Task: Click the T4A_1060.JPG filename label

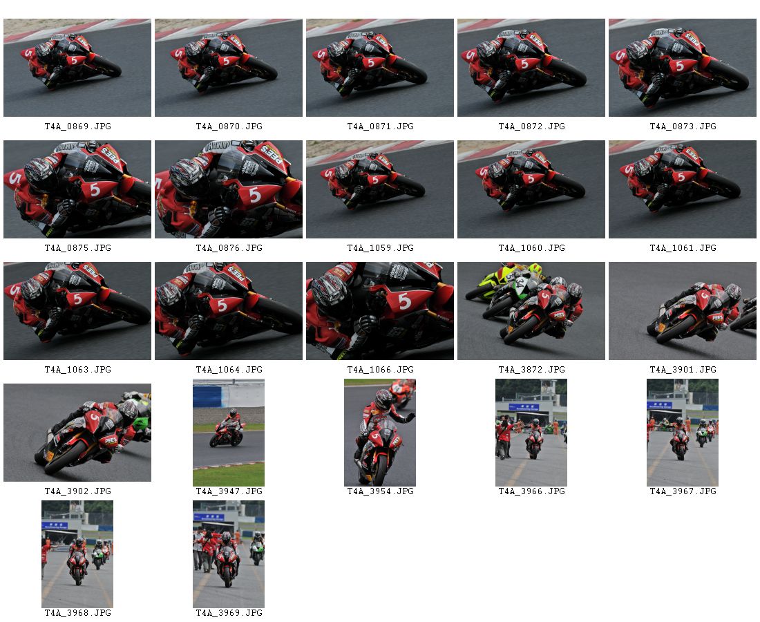Action: pyautogui.click(x=531, y=247)
